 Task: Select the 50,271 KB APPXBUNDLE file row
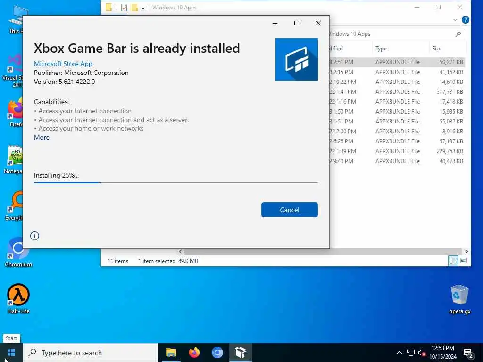coord(397,62)
